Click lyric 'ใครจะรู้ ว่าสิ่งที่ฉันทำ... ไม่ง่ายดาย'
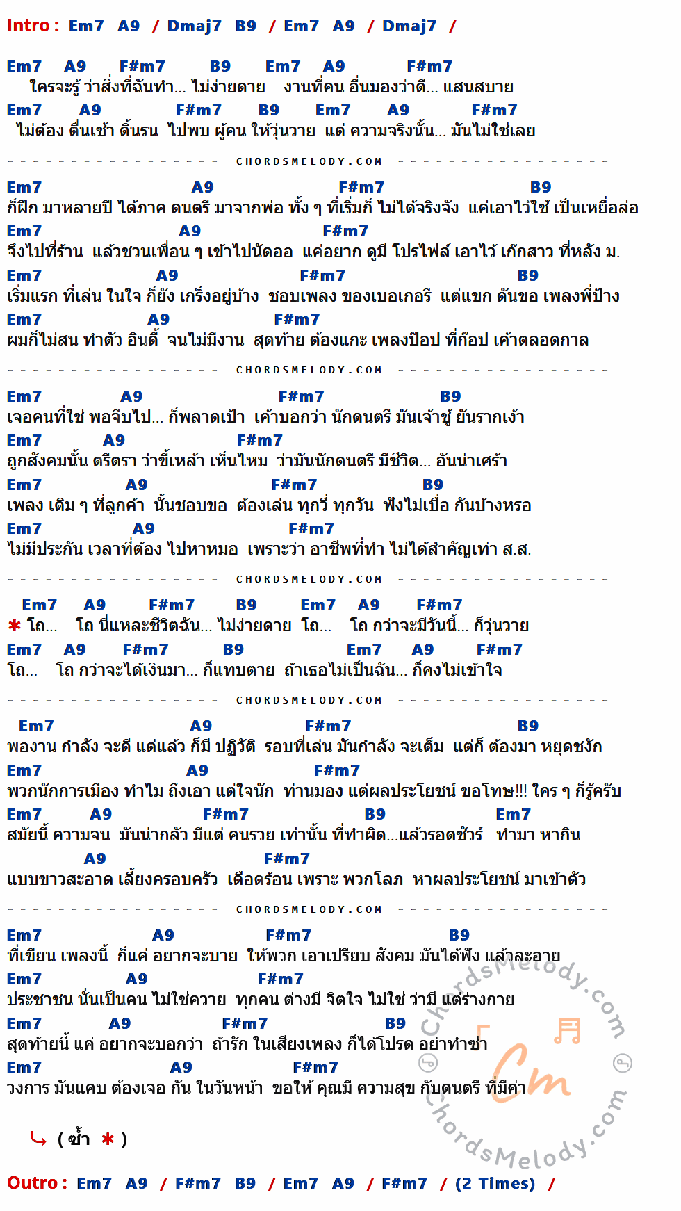This screenshot has width=681, height=1211. coord(147,87)
